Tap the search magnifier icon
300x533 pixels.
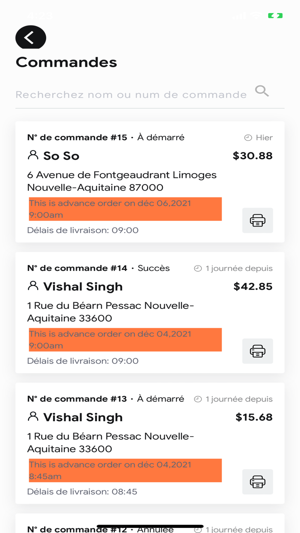[x=262, y=91]
